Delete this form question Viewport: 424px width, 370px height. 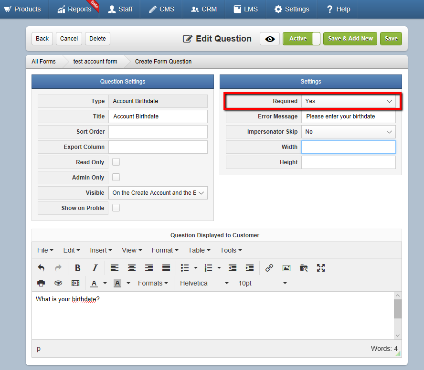[x=97, y=39]
